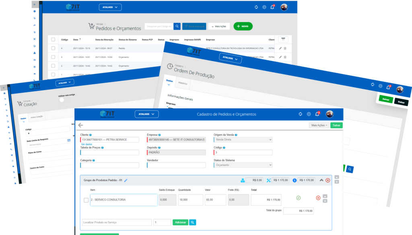
Task: Click the back arrow in Cadastro de Pedidos window
Action: click(80, 125)
